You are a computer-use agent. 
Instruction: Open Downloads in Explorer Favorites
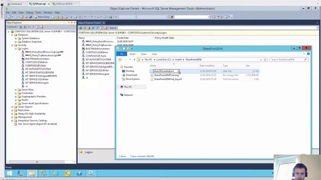(131, 75)
